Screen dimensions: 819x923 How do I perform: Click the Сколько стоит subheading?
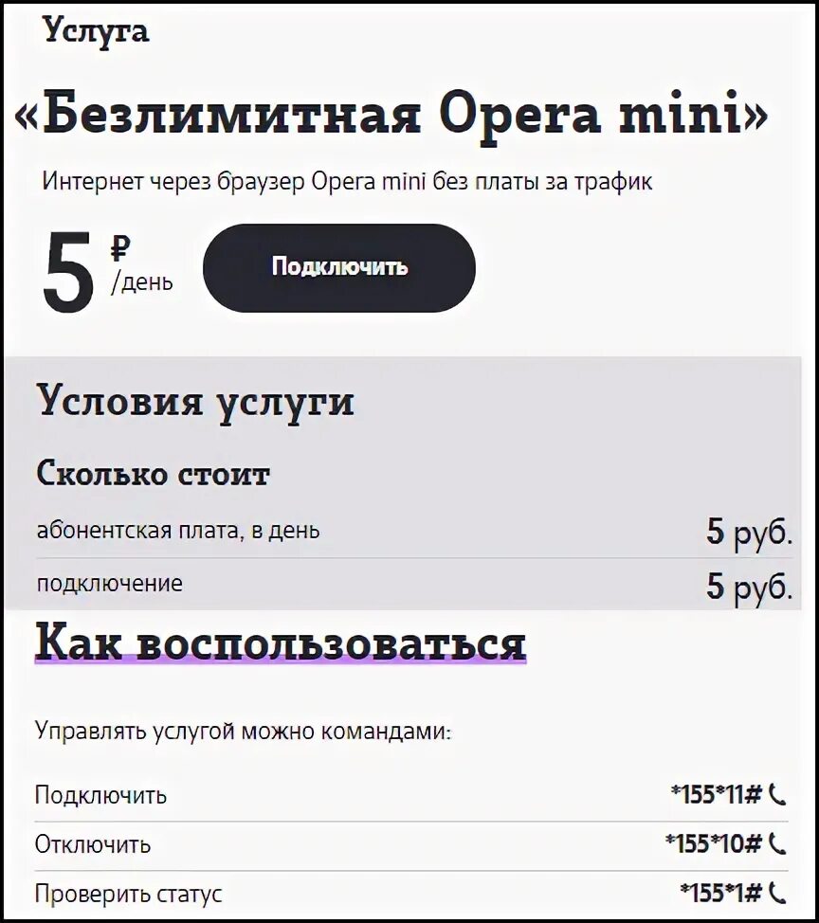coord(153,474)
